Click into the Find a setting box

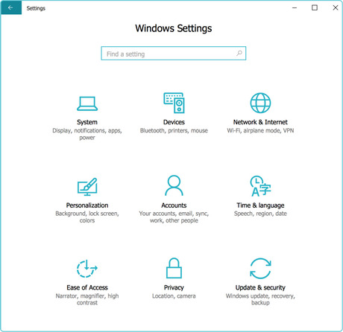pyautogui.click(x=174, y=54)
